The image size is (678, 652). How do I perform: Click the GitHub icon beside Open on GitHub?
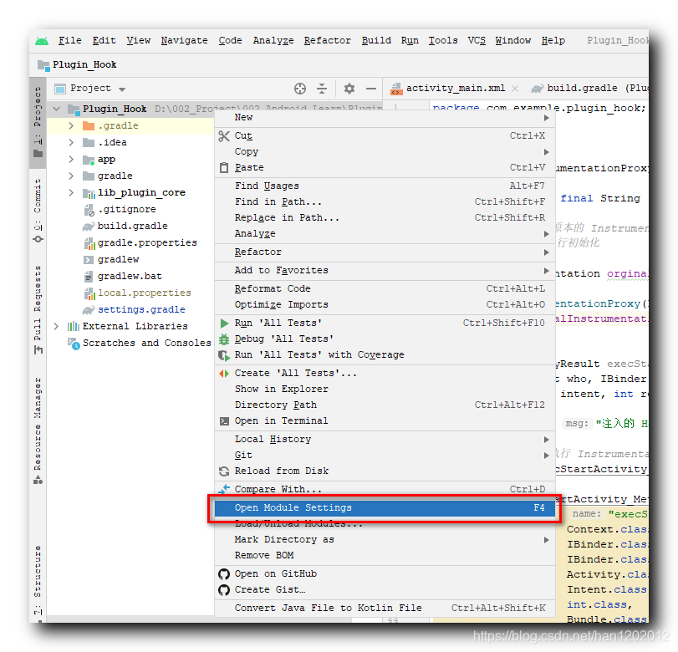click(224, 573)
